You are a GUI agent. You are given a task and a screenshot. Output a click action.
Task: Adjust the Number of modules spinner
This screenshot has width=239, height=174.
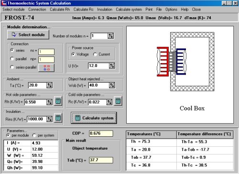110,36
